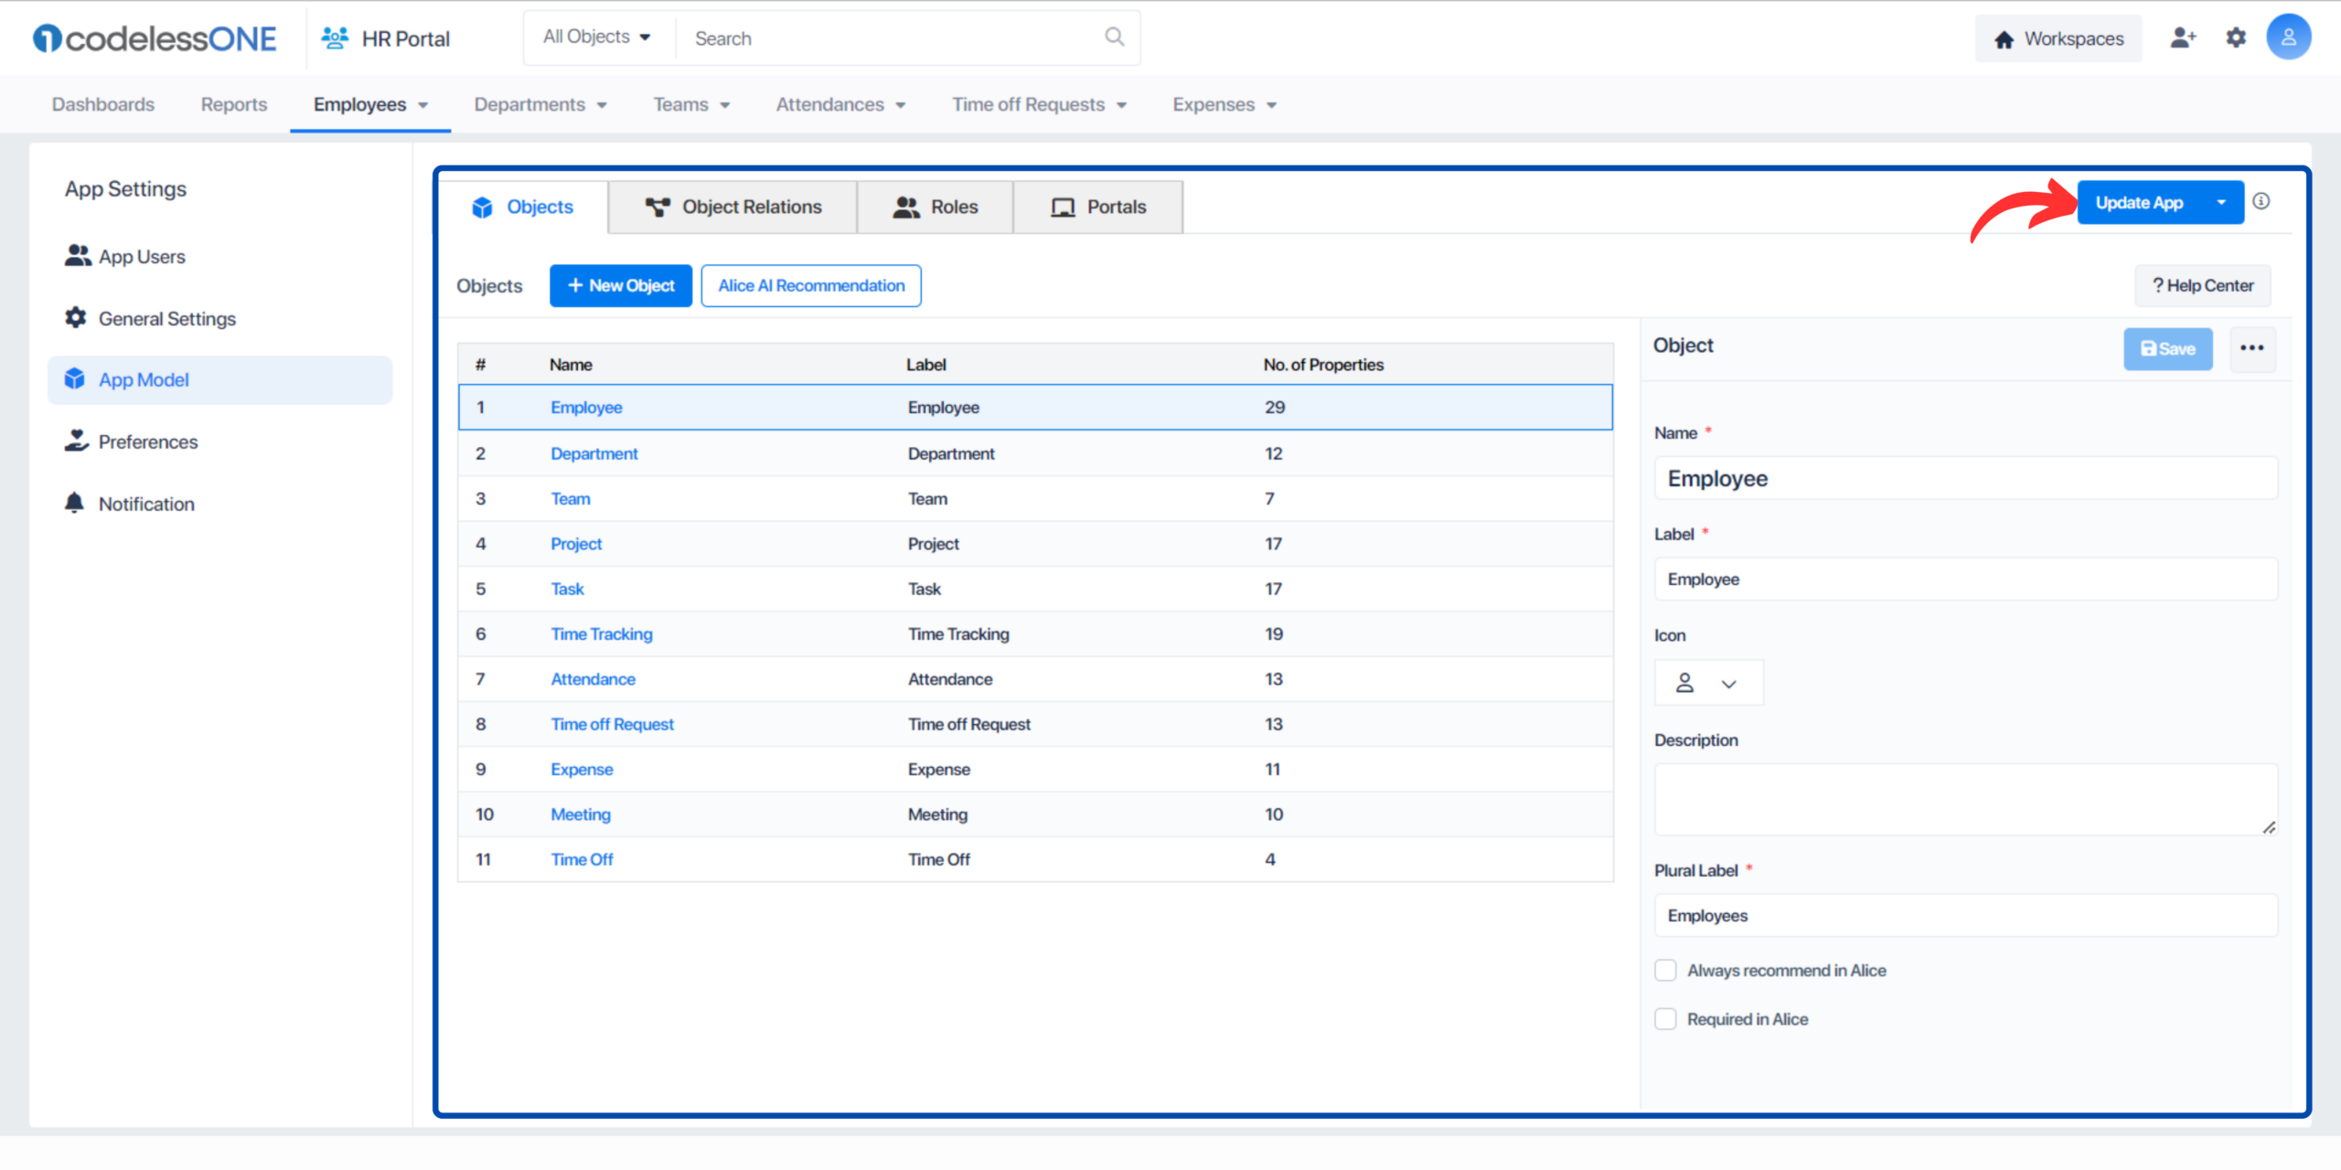This screenshot has height=1170, width=2341.
Task: Click the search magnifier icon
Action: 1114,37
